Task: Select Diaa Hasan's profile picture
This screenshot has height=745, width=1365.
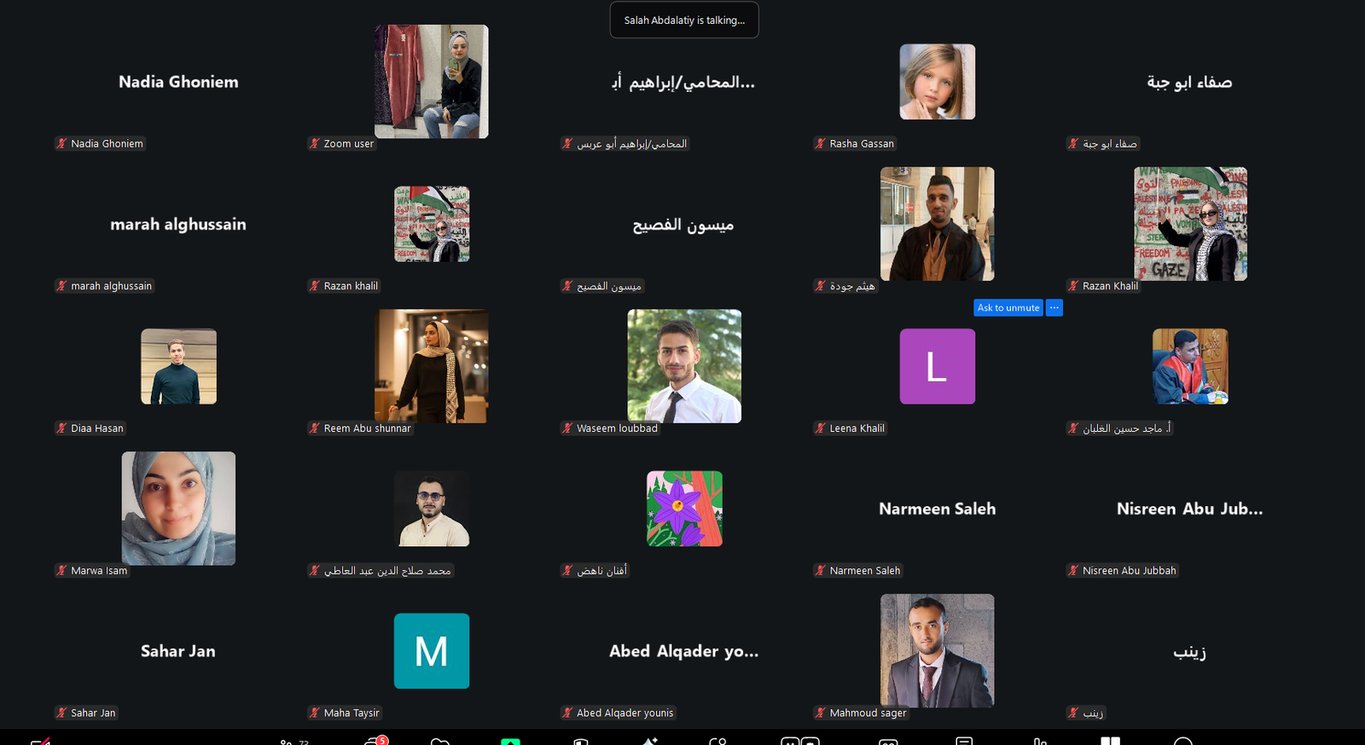Action: point(178,366)
